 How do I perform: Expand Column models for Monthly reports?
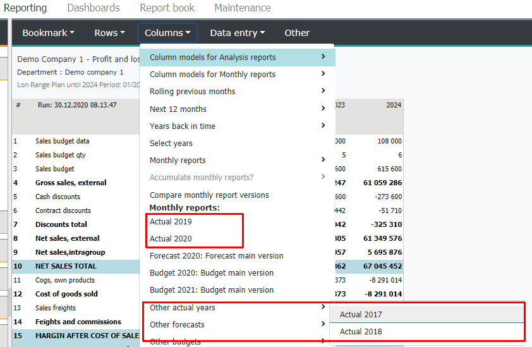pos(238,75)
